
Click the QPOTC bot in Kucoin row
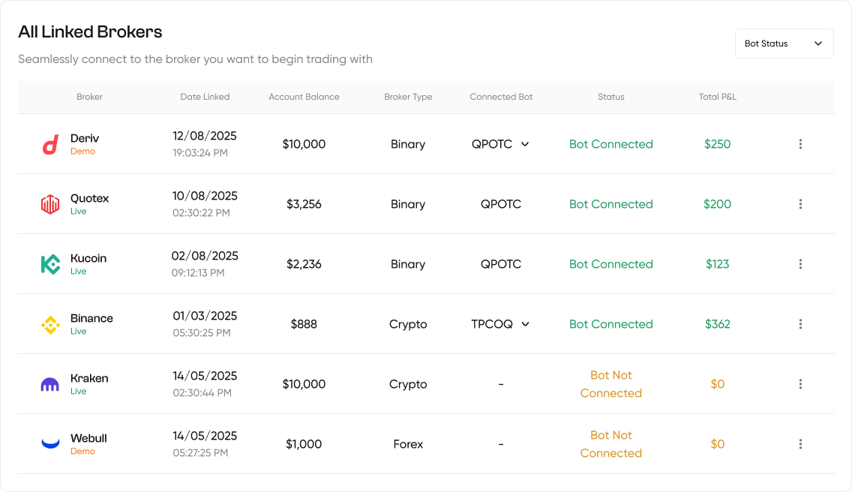[501, 264]
